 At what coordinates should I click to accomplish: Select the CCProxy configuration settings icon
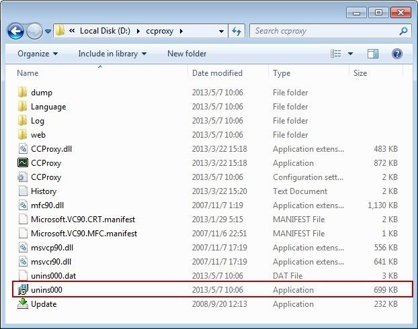click(23, 177)
